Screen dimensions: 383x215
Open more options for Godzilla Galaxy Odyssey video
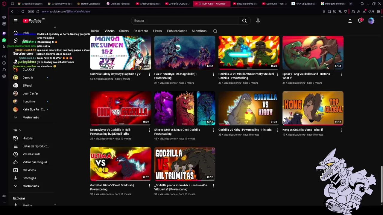click(149, 74)
